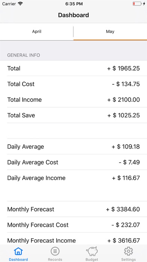This screenshot has height=262, width=147.
Task: Tap Daily Average Income row
Action: [73, 178]
